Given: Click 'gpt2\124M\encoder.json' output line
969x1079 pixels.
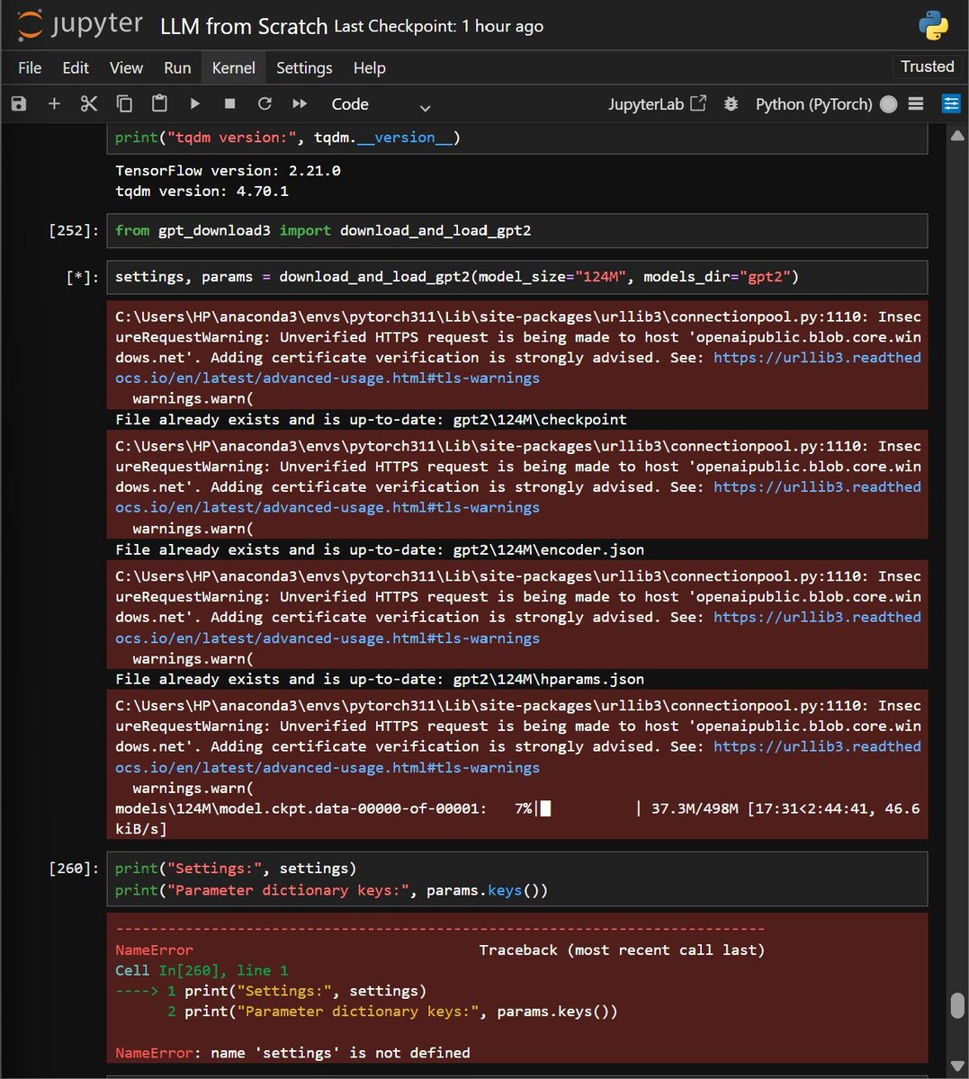Looking at the screenshot, I should pyautogui.click(x=380, y=549).
